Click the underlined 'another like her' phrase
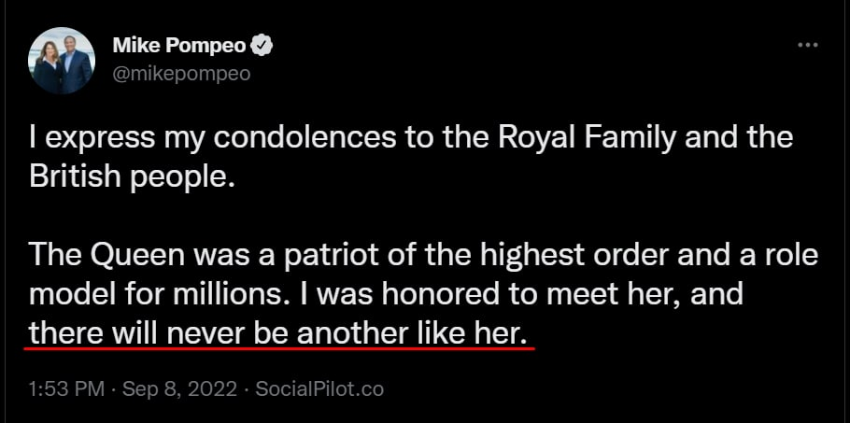The height and width of the screenshot is (423, 850). point(432,332)
